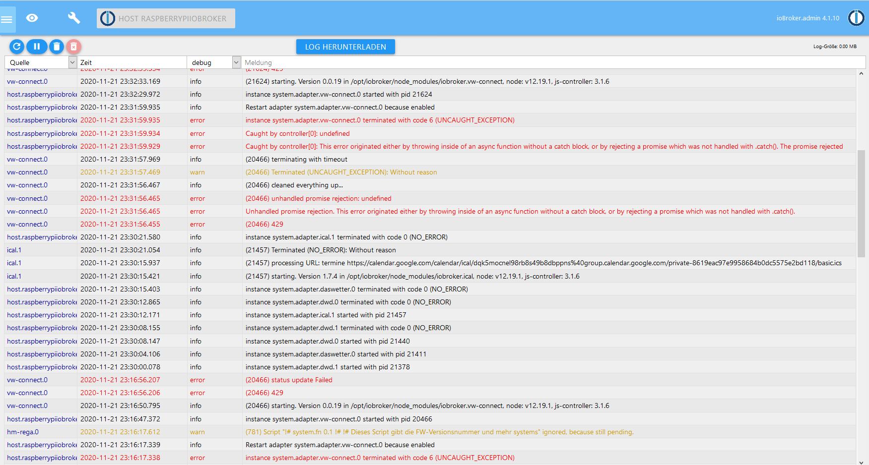Click 'ical.1 started with pid 21457' message

(x=326, y=315)
